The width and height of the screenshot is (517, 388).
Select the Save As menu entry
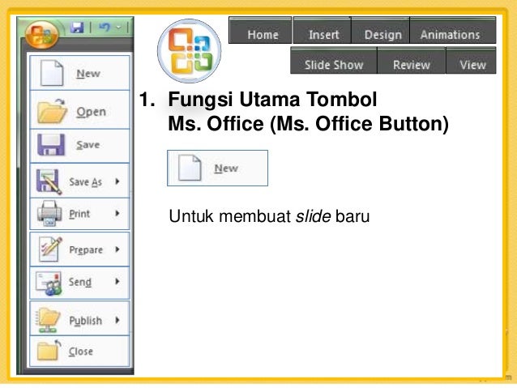79,181
